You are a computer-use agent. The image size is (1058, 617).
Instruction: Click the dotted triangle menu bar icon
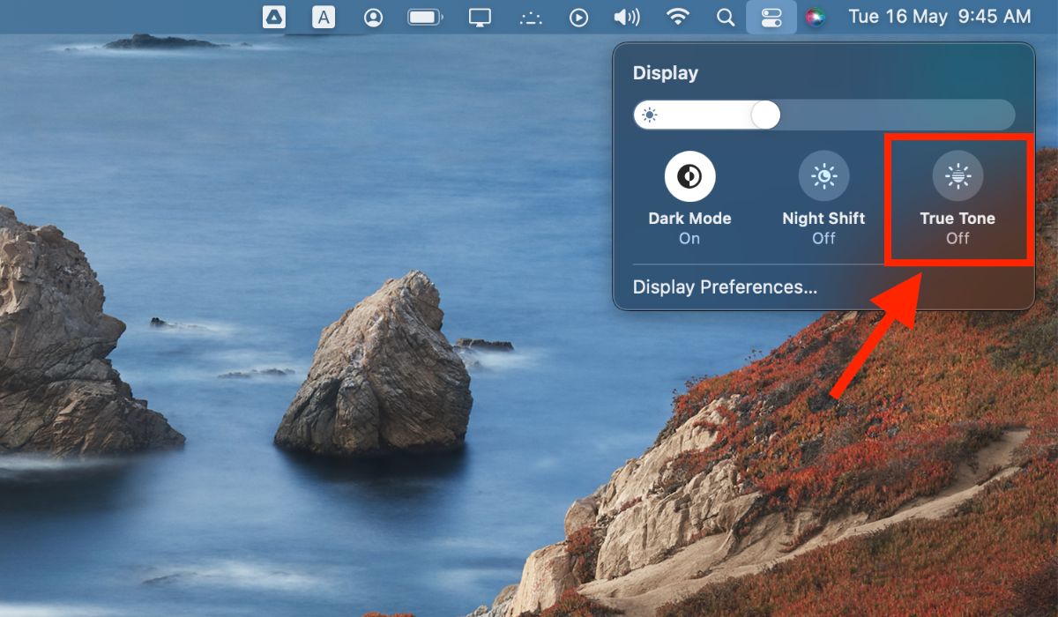pos(531,17)
